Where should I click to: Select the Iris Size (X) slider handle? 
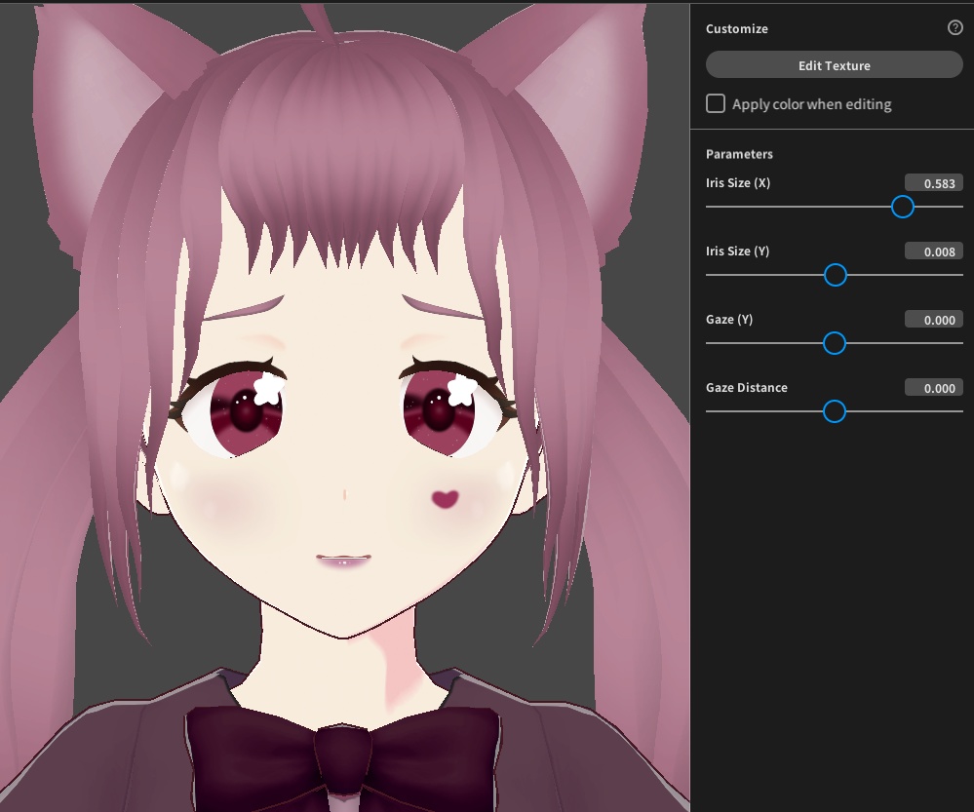[902, 207]
